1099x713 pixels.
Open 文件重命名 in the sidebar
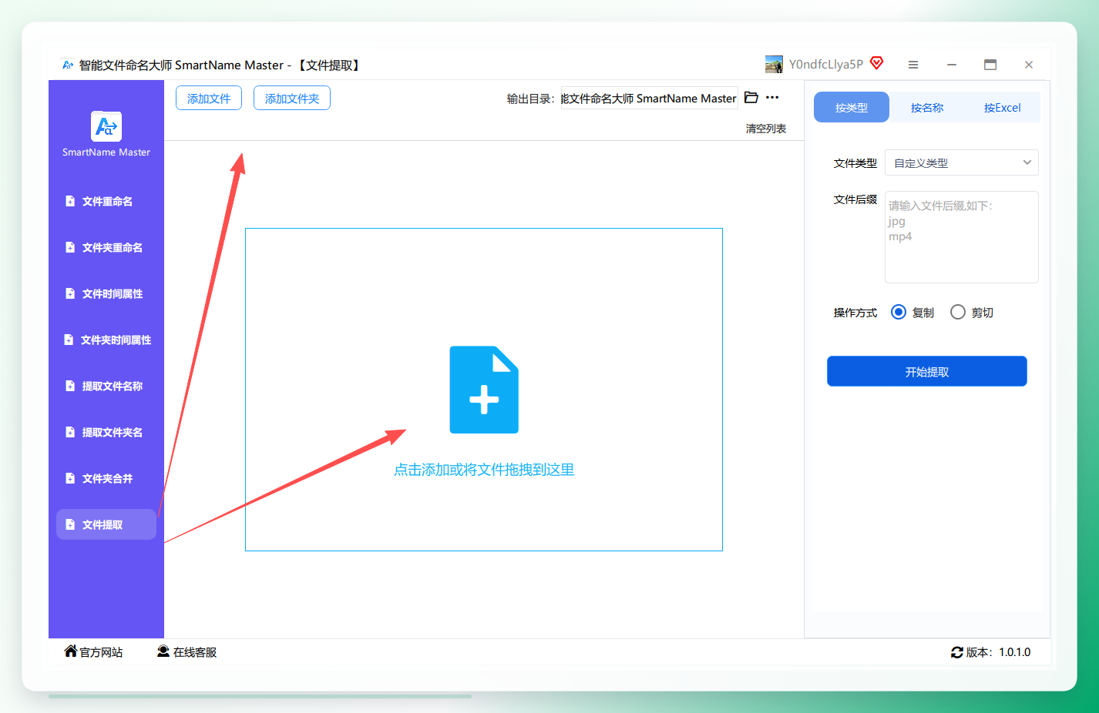pos(106,201)
